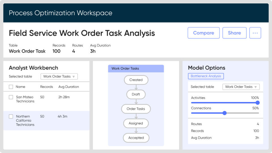Screen dimensions: 272x153
Task: Select the Assigned process node
Action: 136,123
